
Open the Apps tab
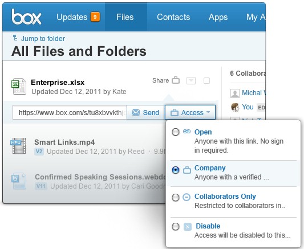(x=218, y=17)
